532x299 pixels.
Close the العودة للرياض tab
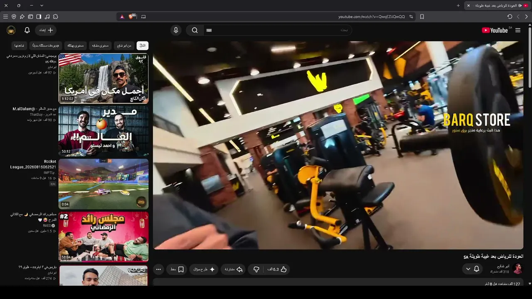pos(468,5)
